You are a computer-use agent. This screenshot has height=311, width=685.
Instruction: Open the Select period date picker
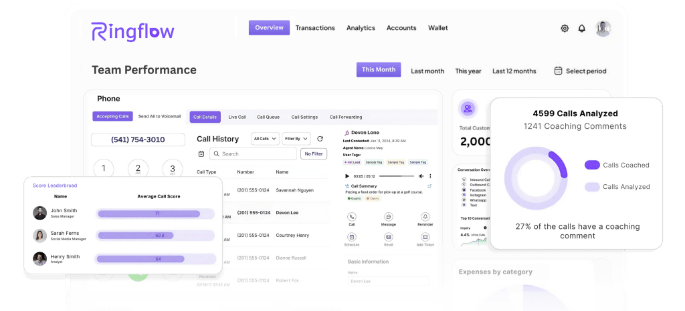pos(580,71)
